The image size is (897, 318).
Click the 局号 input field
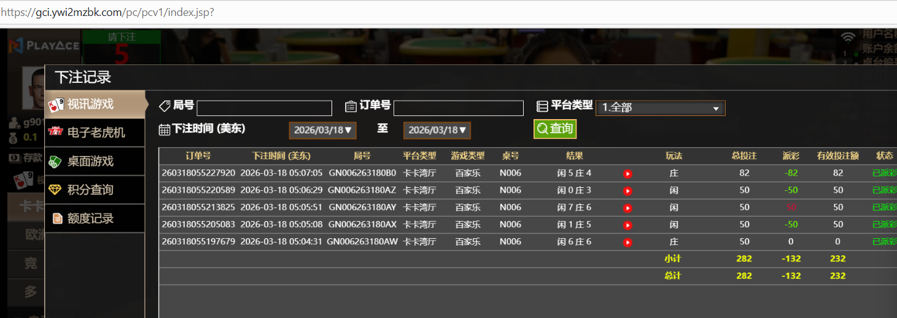point(264,109)
